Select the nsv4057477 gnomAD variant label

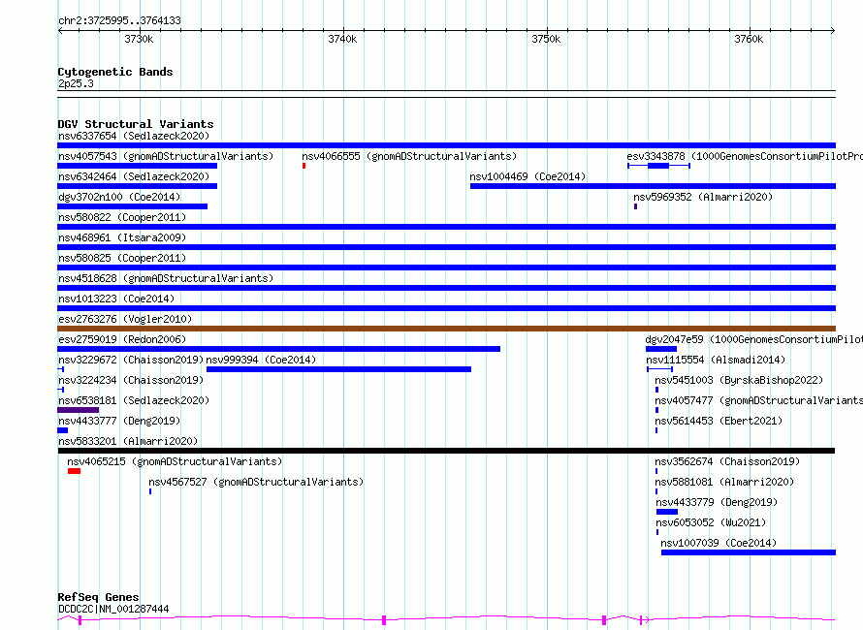tap(758, 400)
